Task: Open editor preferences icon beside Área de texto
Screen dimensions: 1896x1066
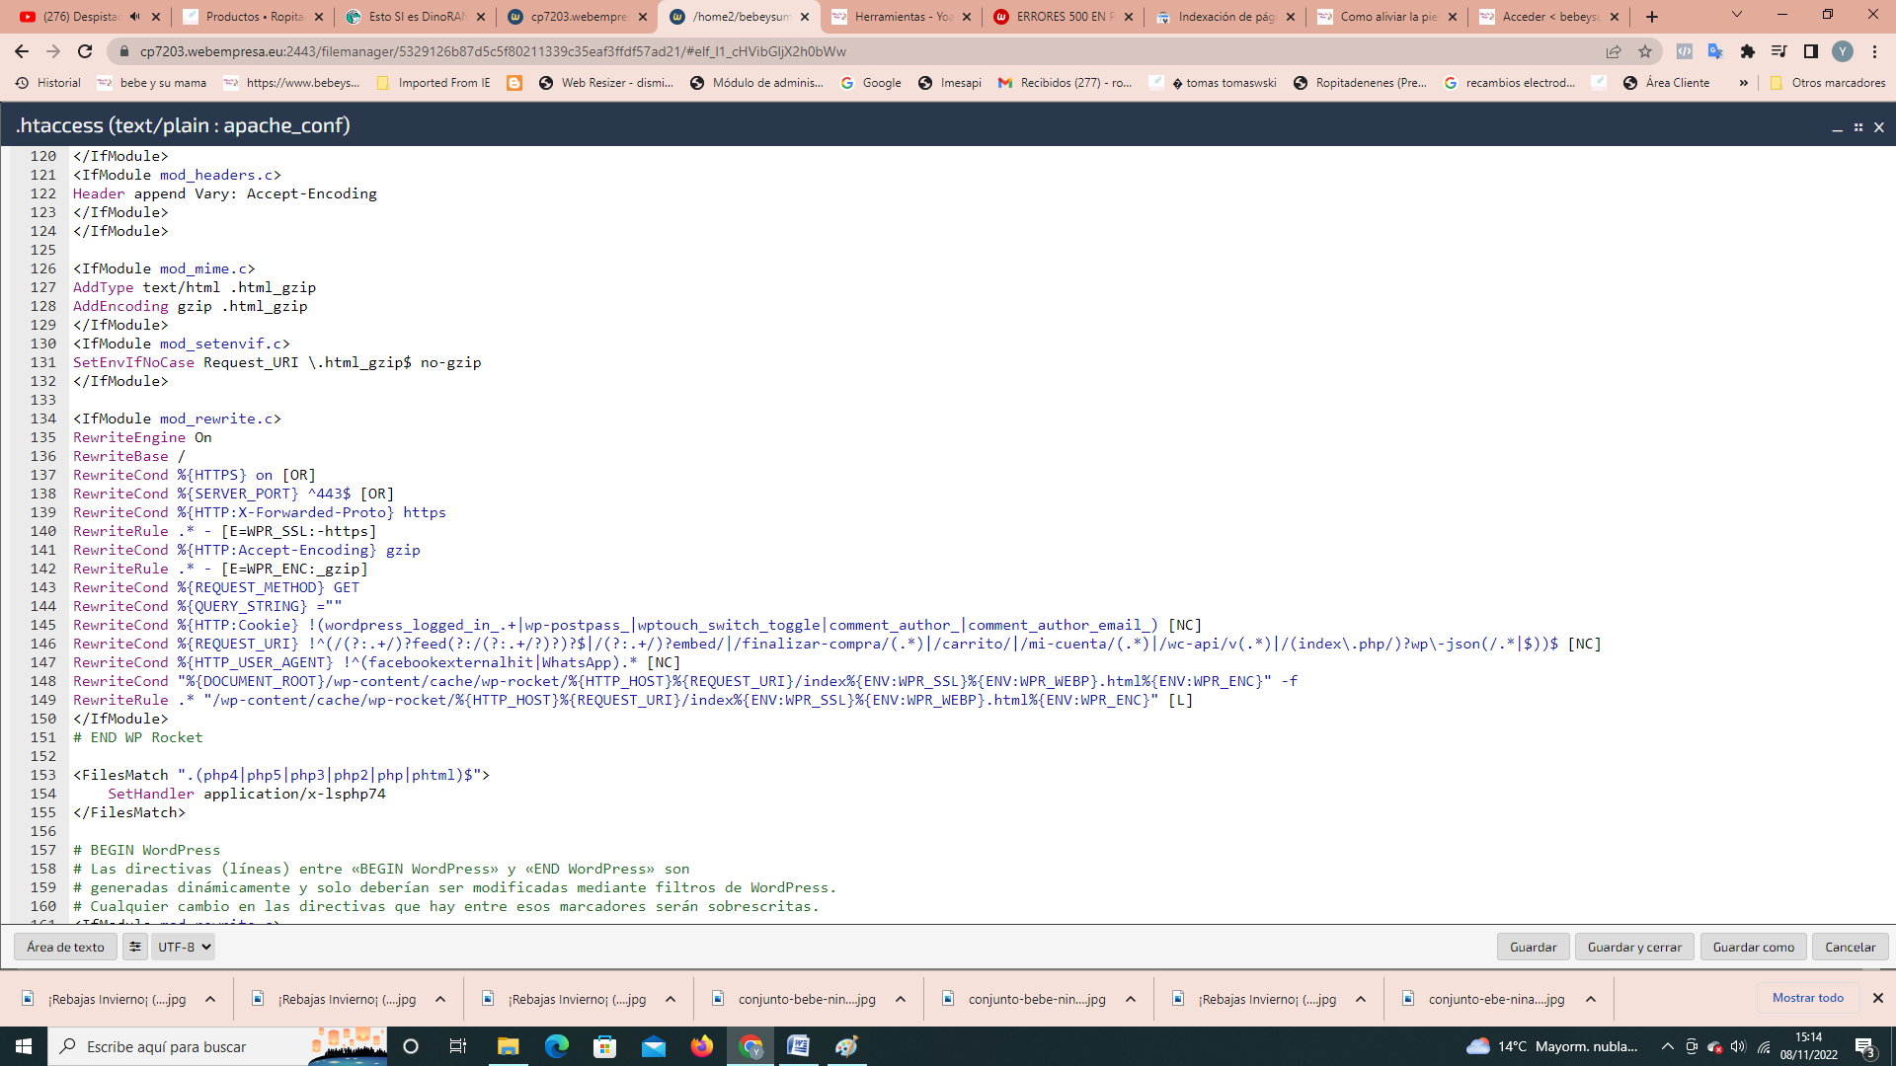Action: coord(135,947)
